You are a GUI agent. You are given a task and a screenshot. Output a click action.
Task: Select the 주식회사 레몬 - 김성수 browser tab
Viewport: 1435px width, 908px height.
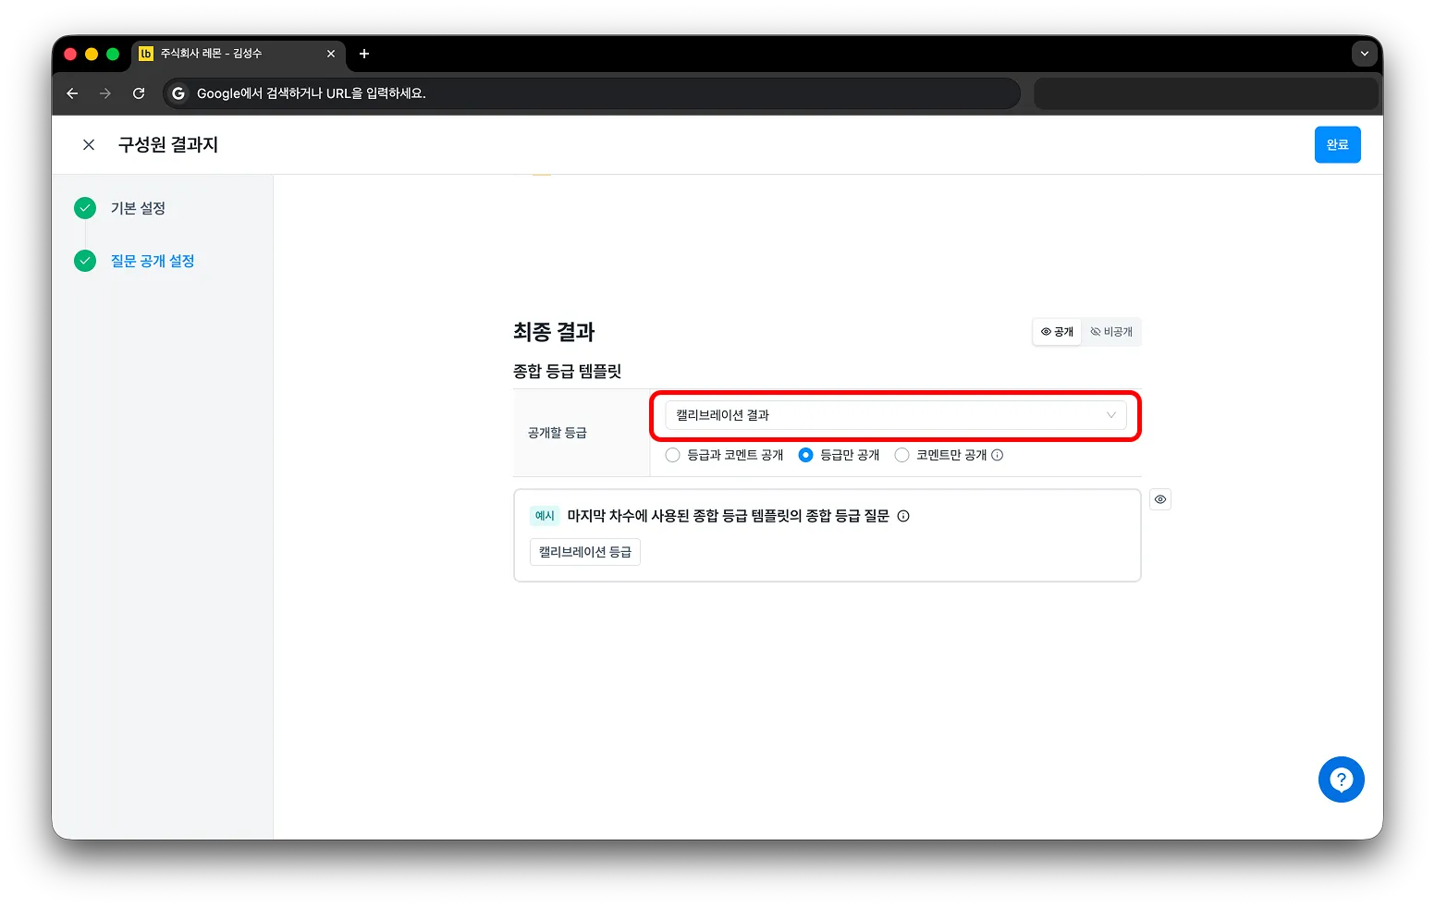238,54
